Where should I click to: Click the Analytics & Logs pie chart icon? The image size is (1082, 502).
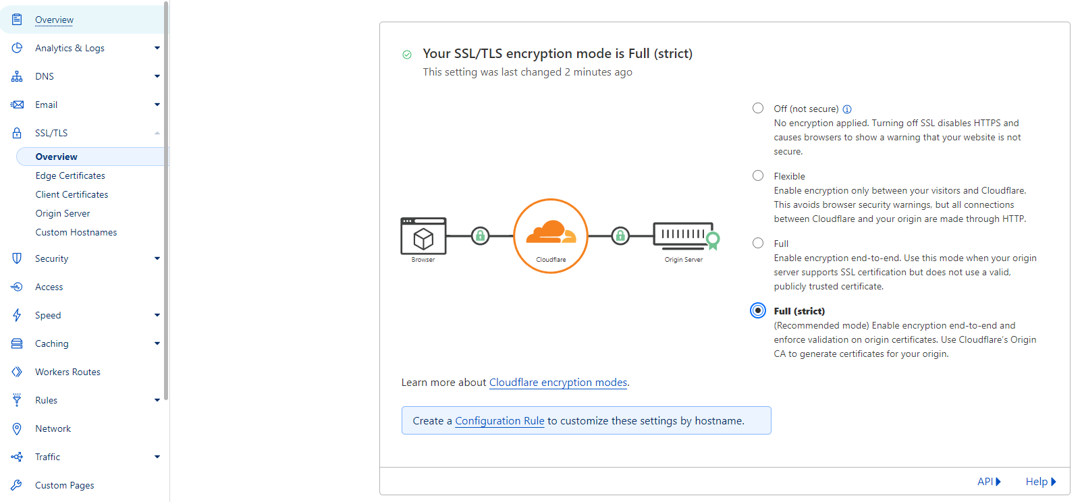tap(17, 48)
